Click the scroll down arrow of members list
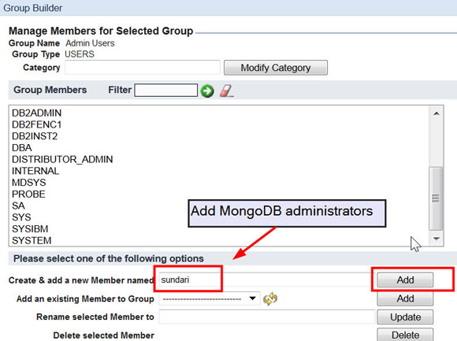The image size is (457, 341). click(436, 239)
